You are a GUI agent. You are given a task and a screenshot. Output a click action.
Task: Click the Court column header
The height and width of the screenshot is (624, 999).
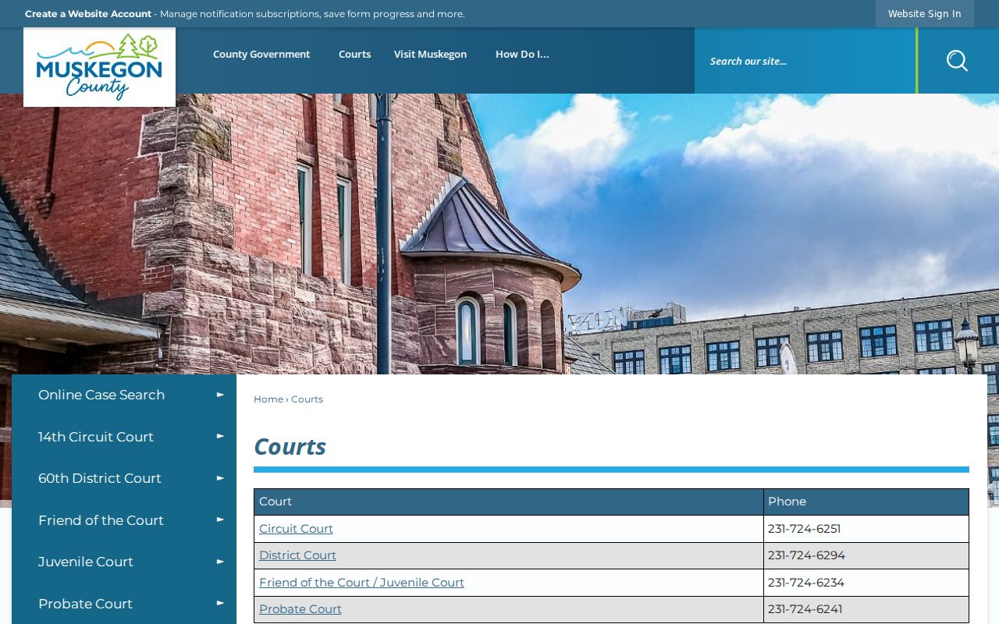point(509,502)
